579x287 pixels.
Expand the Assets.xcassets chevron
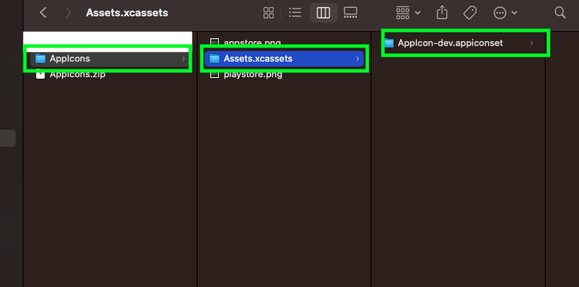click(x=357, y=59)
